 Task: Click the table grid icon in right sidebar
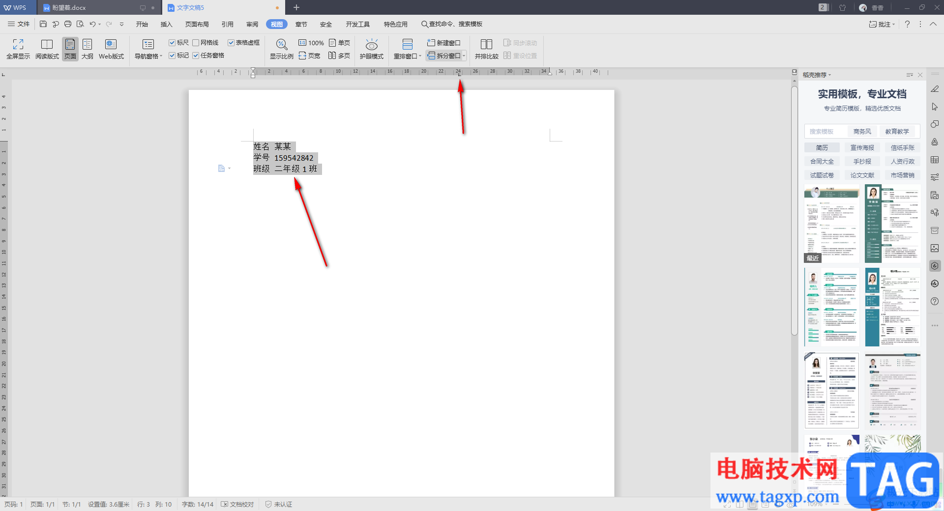click(935, 160)
